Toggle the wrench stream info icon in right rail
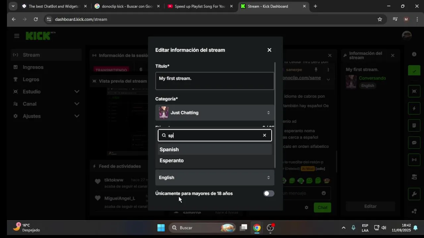Image resolution: width=424 pixels, height=238 pixels. click(414, 194)
